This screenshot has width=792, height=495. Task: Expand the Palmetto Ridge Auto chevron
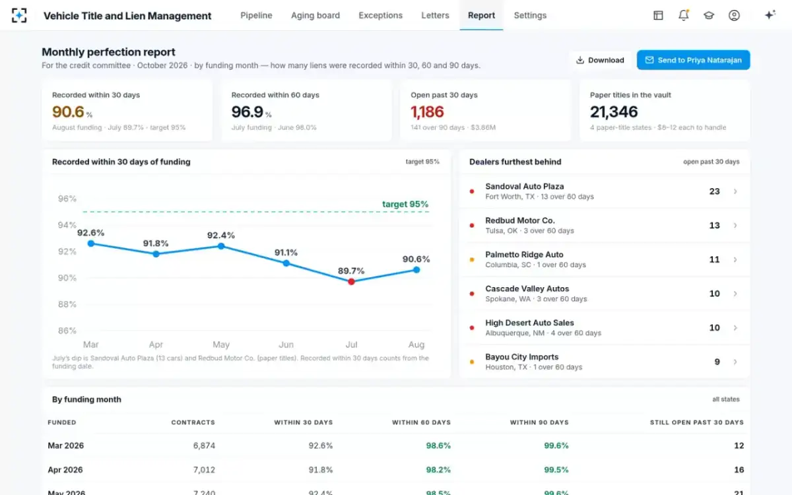(x=735, y=260)
